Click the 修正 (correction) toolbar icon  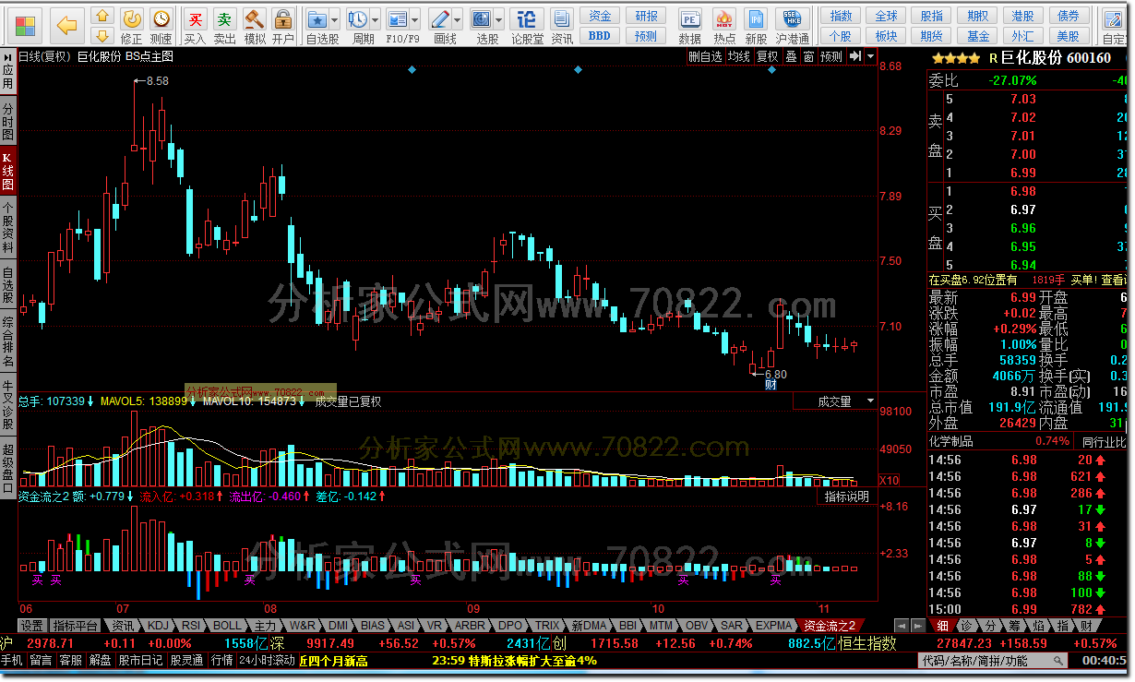pos(132,25)
